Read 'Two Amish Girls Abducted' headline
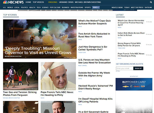The image size is (154, 113). tap(94, 35)
